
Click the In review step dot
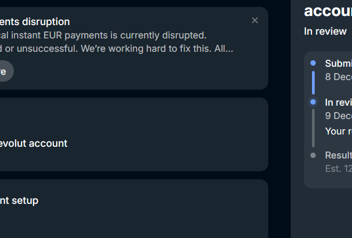coord(313,102)
